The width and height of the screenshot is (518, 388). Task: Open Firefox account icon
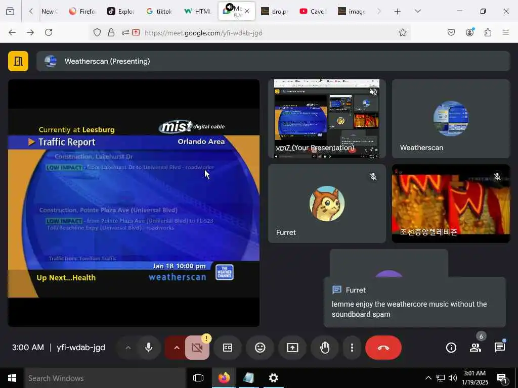pyautogui.click(x=469, y=32)
